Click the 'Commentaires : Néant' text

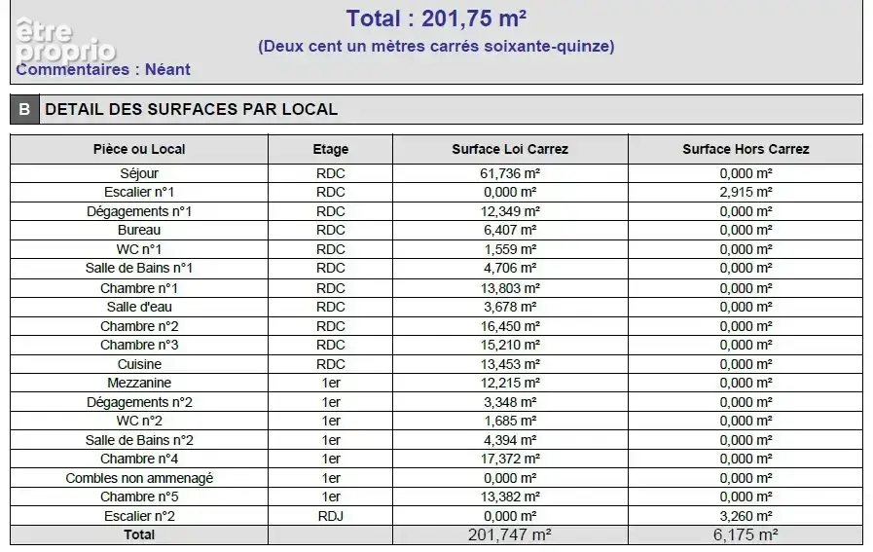tap(103, 69)
